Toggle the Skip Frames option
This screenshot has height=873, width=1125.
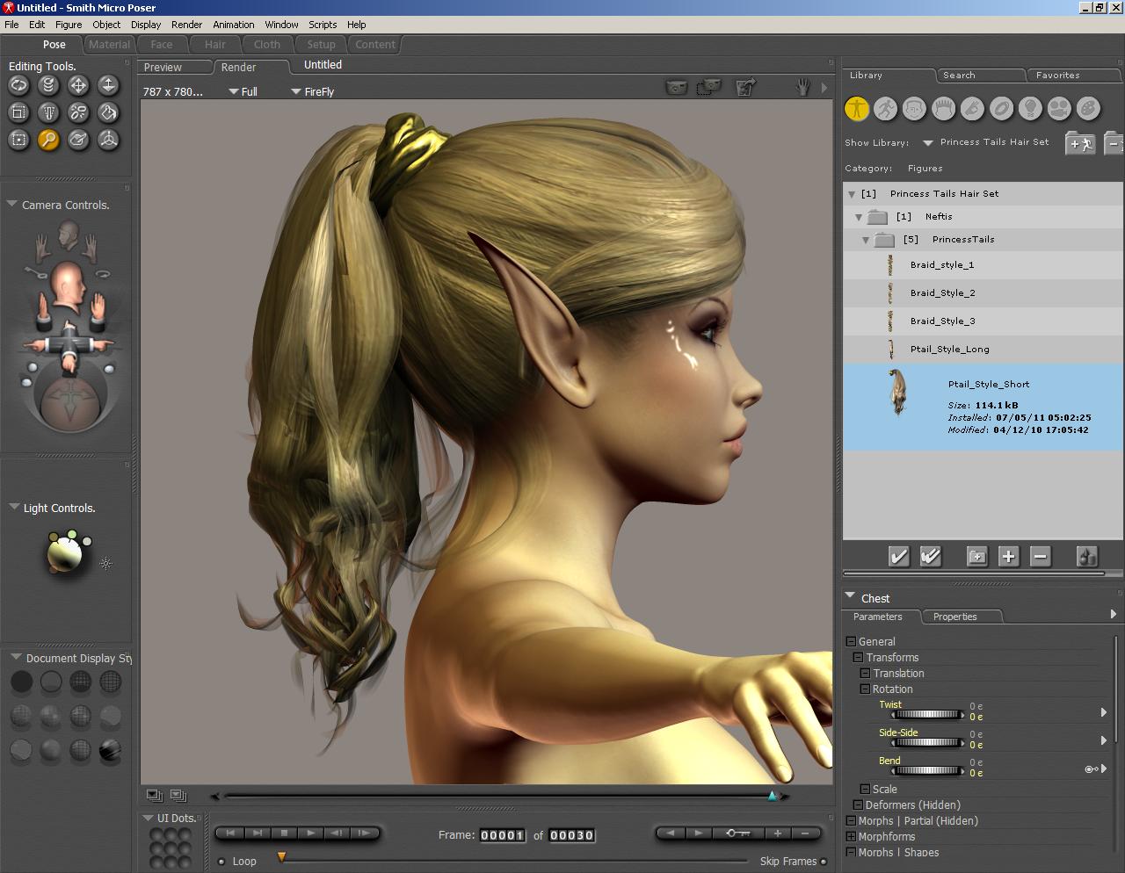click(x=824, y=862)
